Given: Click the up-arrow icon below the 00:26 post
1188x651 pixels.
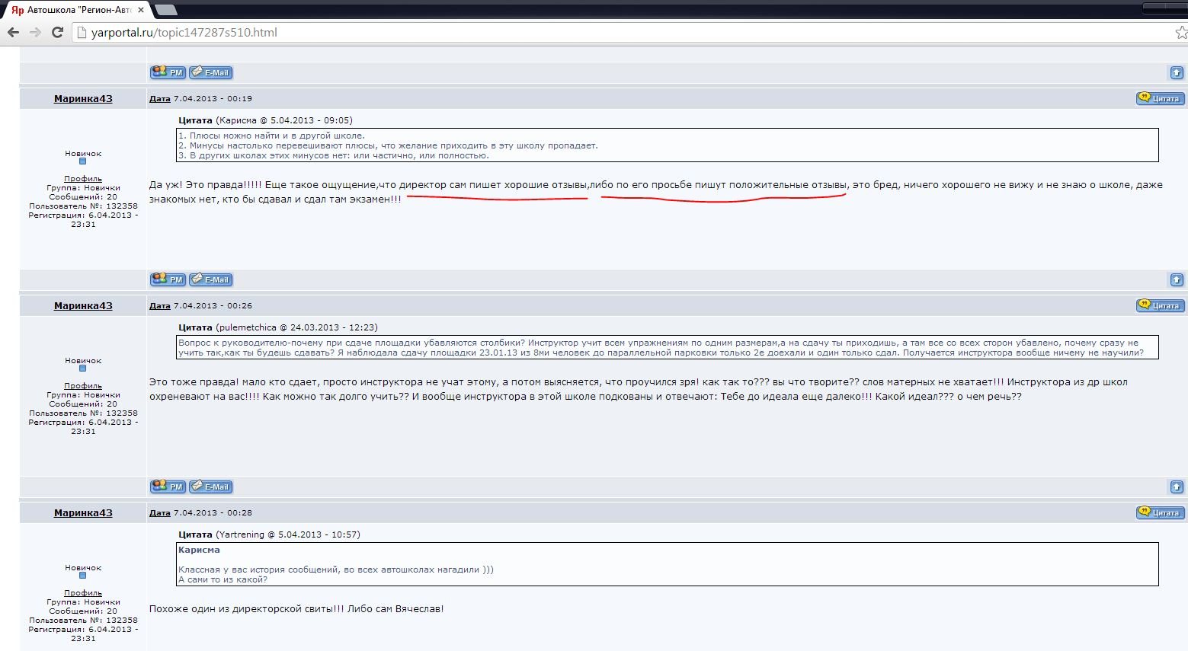Looking at the screenshot, I should coord(1177,487).
